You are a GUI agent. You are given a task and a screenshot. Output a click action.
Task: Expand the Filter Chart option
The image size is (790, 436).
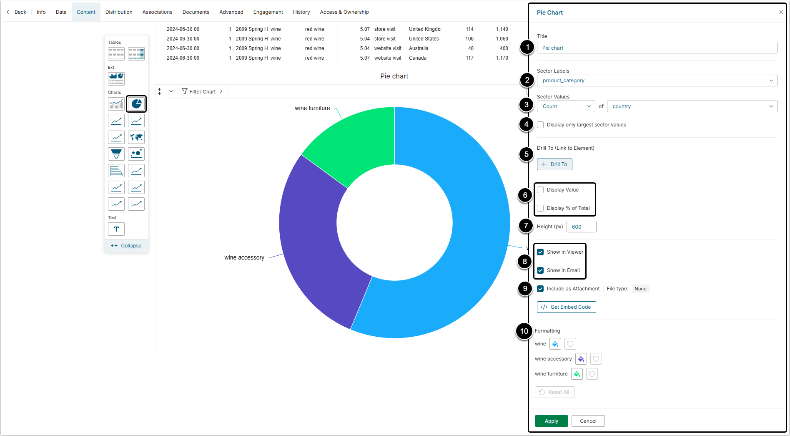(203, 92)
